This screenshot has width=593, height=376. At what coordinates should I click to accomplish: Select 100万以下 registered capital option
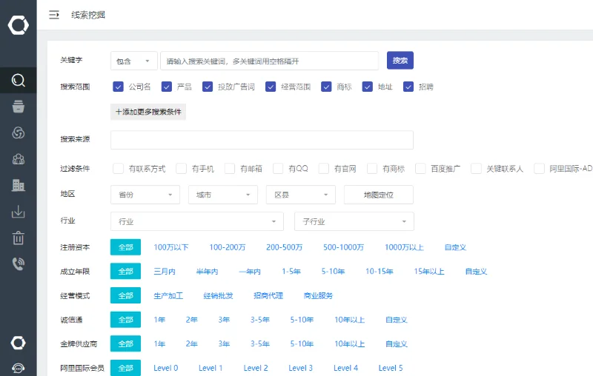point(171,247)
